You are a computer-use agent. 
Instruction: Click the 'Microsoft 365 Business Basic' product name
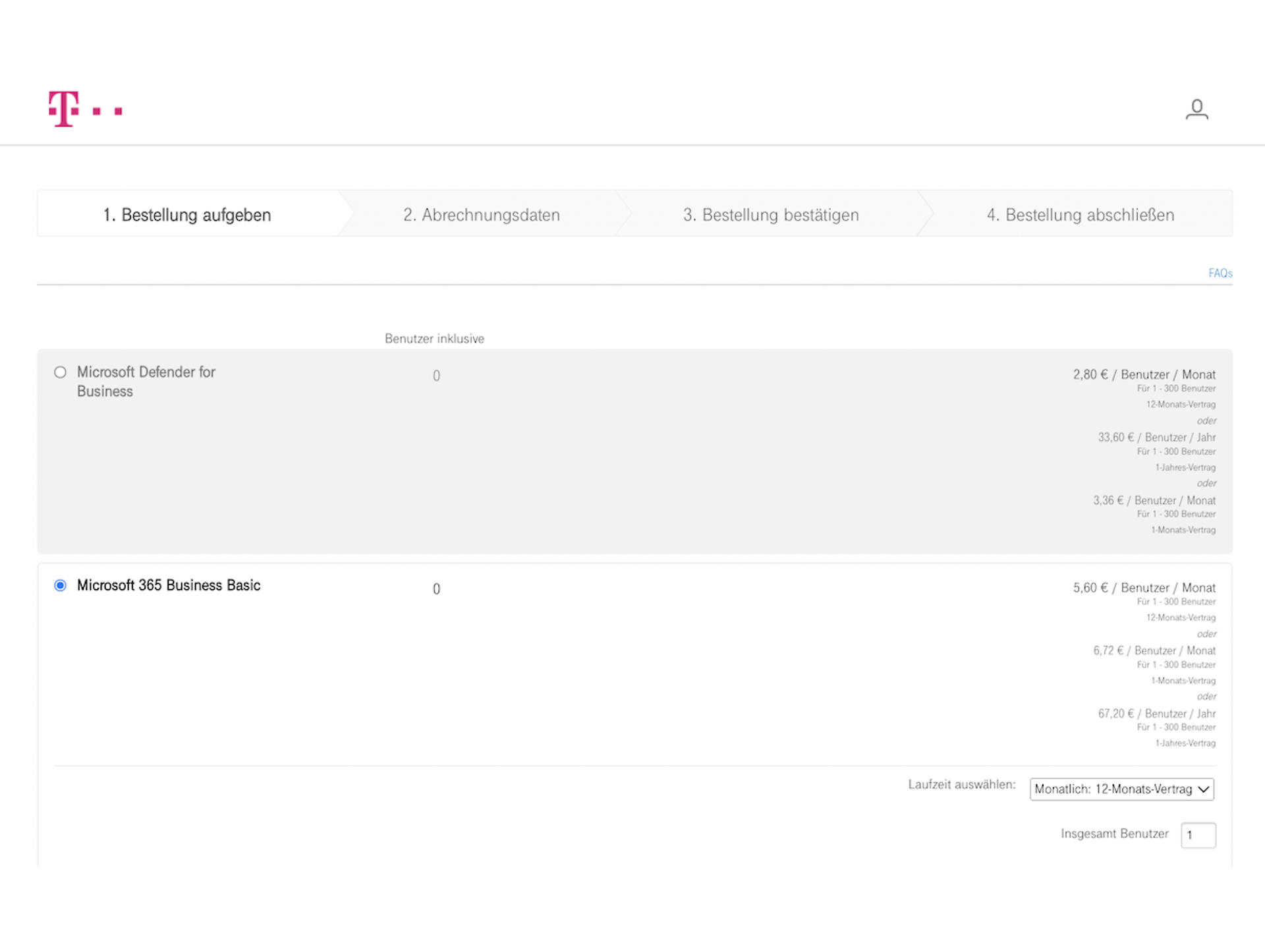click(169, 585)
